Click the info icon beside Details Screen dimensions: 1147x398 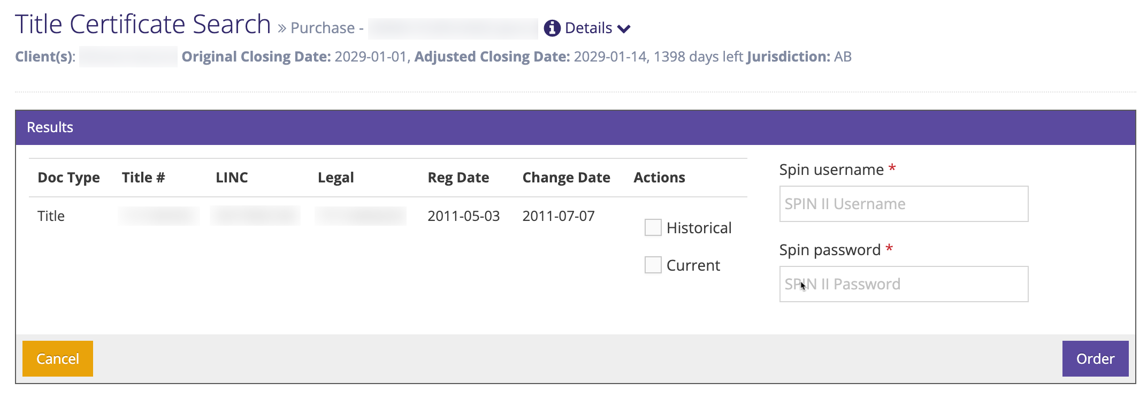click(552, 28)
